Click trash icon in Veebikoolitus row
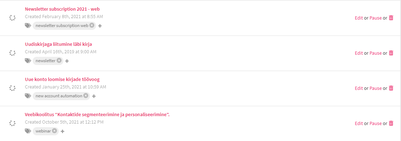Screen dimensions: 401x141 (x=391, y=123)
